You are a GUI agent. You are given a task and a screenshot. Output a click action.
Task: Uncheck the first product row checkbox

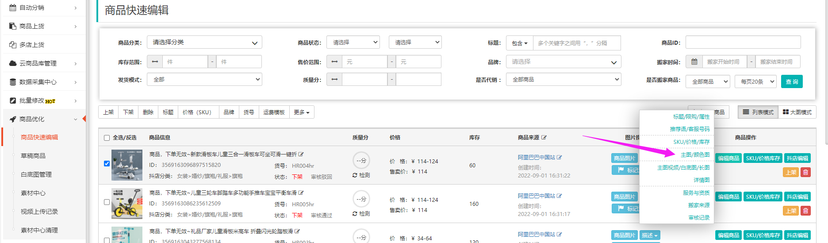tap(107, 163)
